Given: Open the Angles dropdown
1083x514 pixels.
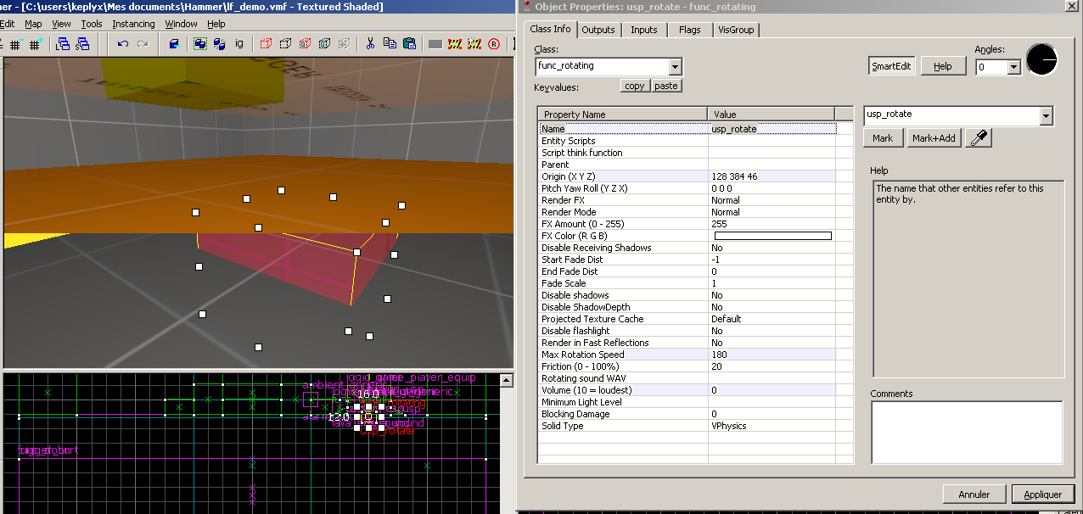Looking at the screenshot, I should [1013, 67].
